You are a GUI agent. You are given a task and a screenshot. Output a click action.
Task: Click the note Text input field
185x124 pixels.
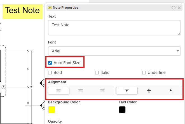(x=114, y=28)
